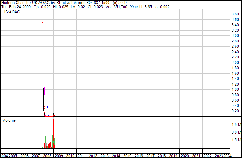Click the US:AOAG ticker label in chart
This screenshot has height=158, width=242.
(x=11, y=12)
